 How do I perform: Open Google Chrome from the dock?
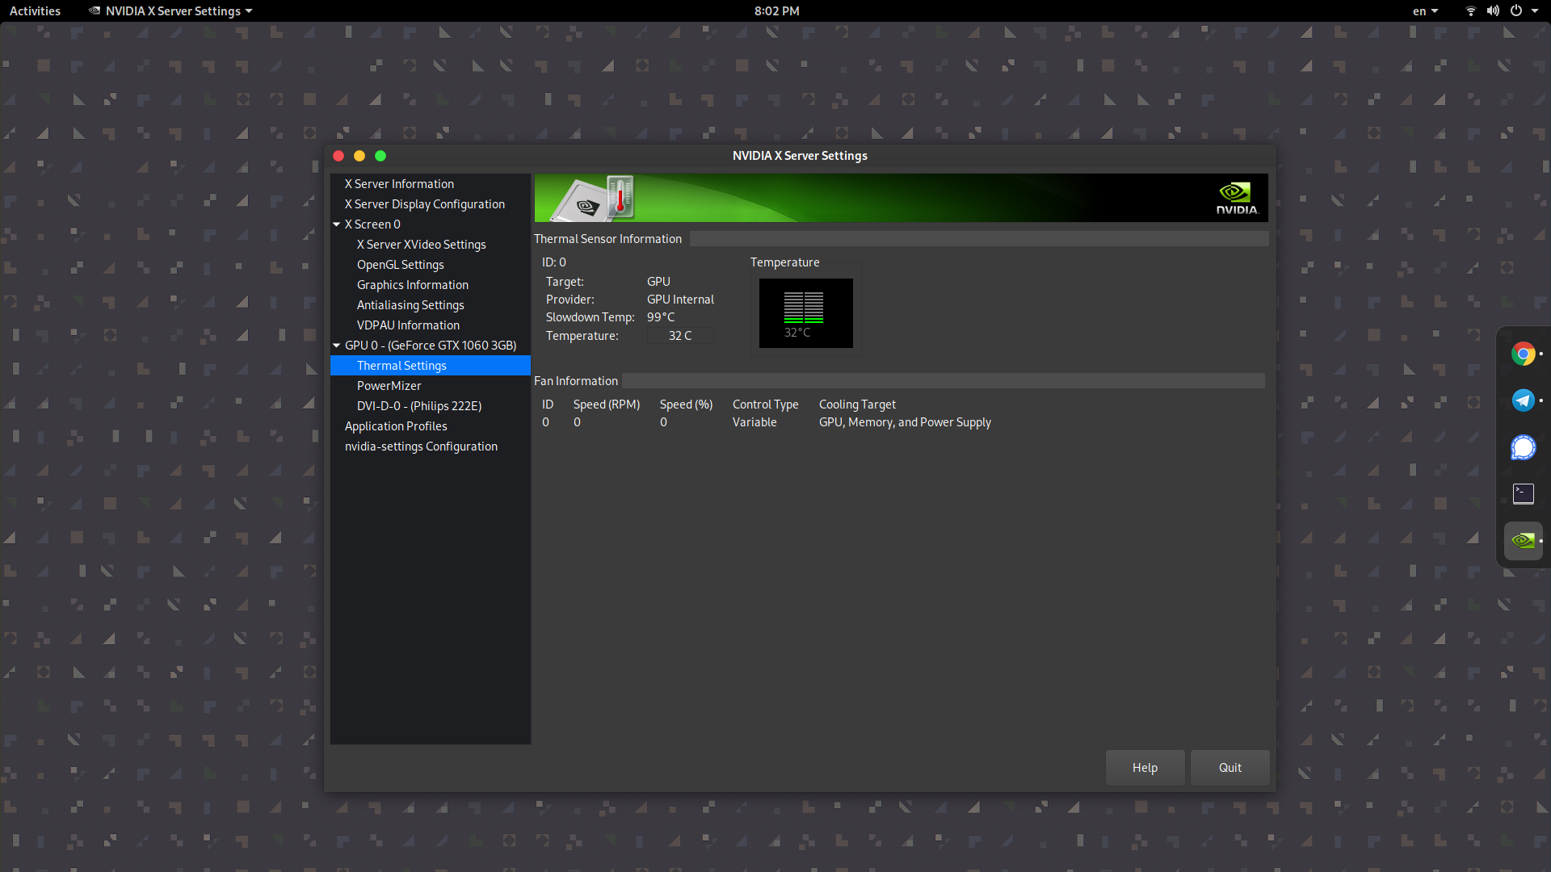1523,354
